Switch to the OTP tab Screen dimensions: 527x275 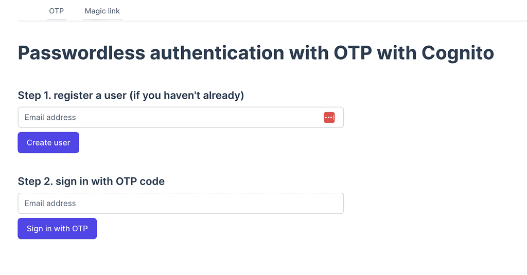tap(56, 11)
